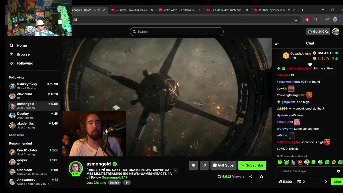
Task: Open the Kick account avatar menu
Action: [x=335, y=32]
